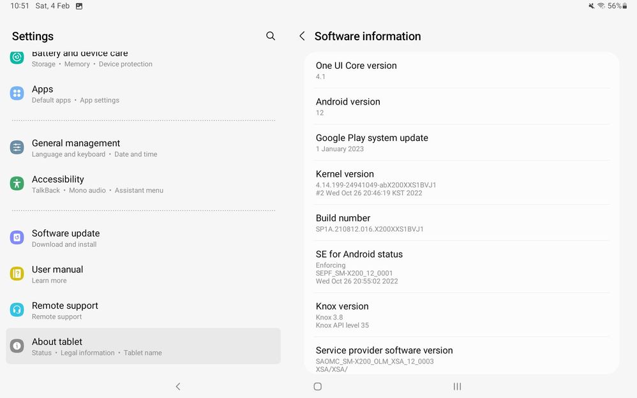
Task: Open General management settings
Action: click(143, 148)
